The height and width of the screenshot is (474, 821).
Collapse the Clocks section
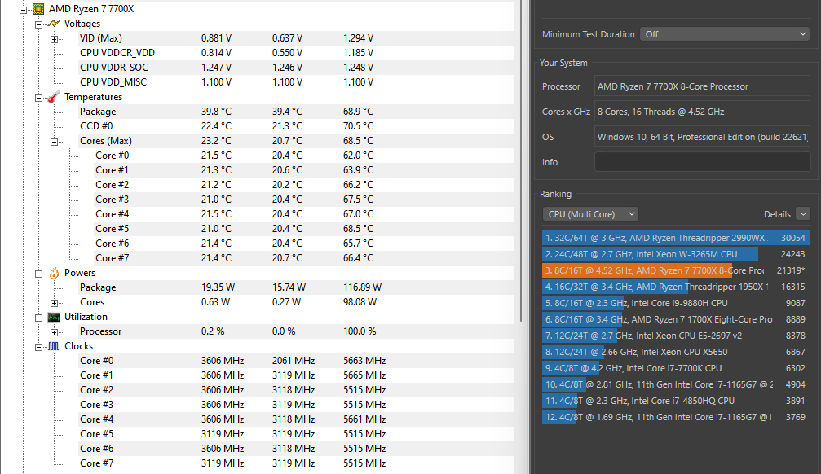[39, 347]
